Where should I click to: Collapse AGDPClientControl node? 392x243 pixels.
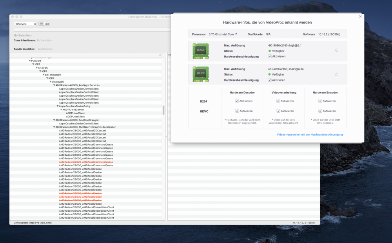pos(61,110)
